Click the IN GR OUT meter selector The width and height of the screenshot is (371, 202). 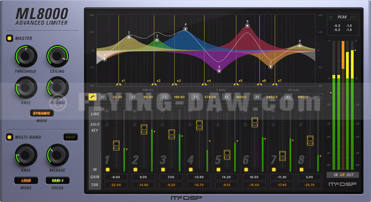click(x=343, y=175)
